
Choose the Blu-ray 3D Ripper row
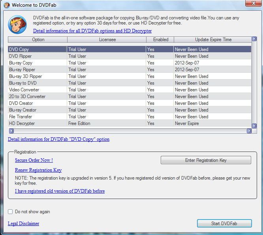coord(130,76)
